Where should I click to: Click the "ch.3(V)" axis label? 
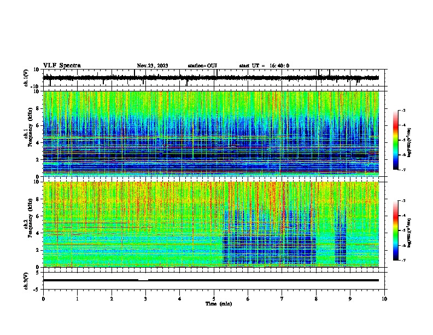(x=26, y=281)
